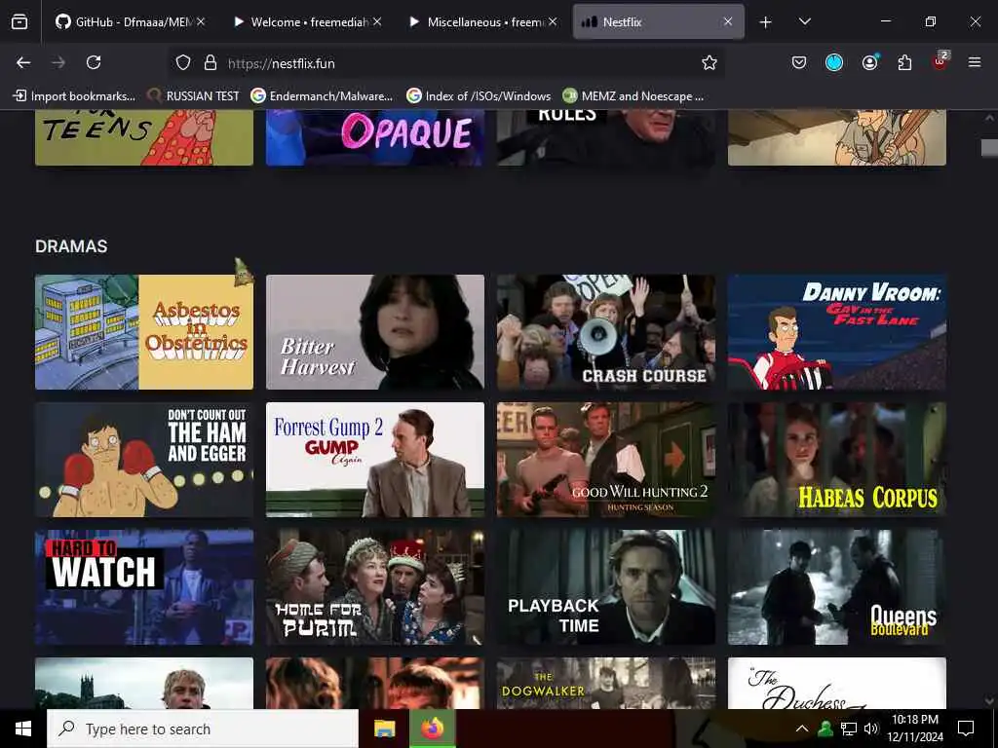998x748 pixels.
Task: Expand the list all tabs dropdown
Action: click(x=804, y=22)
